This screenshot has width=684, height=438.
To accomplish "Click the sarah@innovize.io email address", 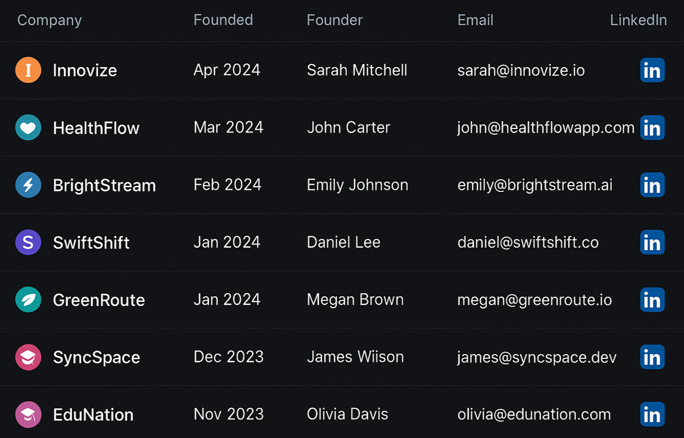I will tap(521, 70).
